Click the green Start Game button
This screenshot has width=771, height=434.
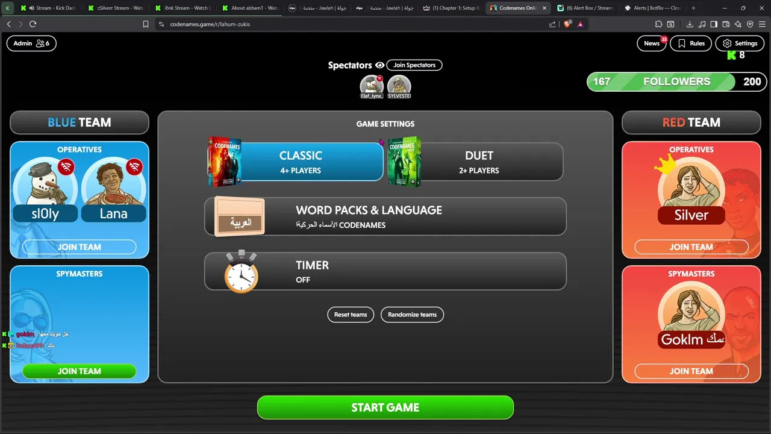pos(385,407)
